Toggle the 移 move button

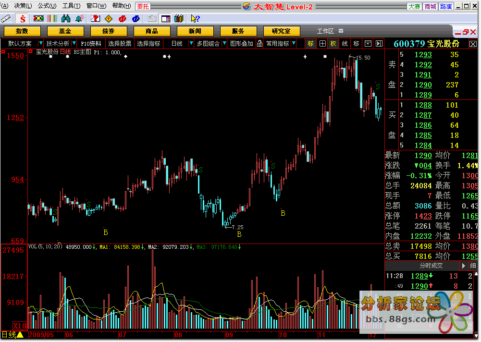click(x=356, y=44)
